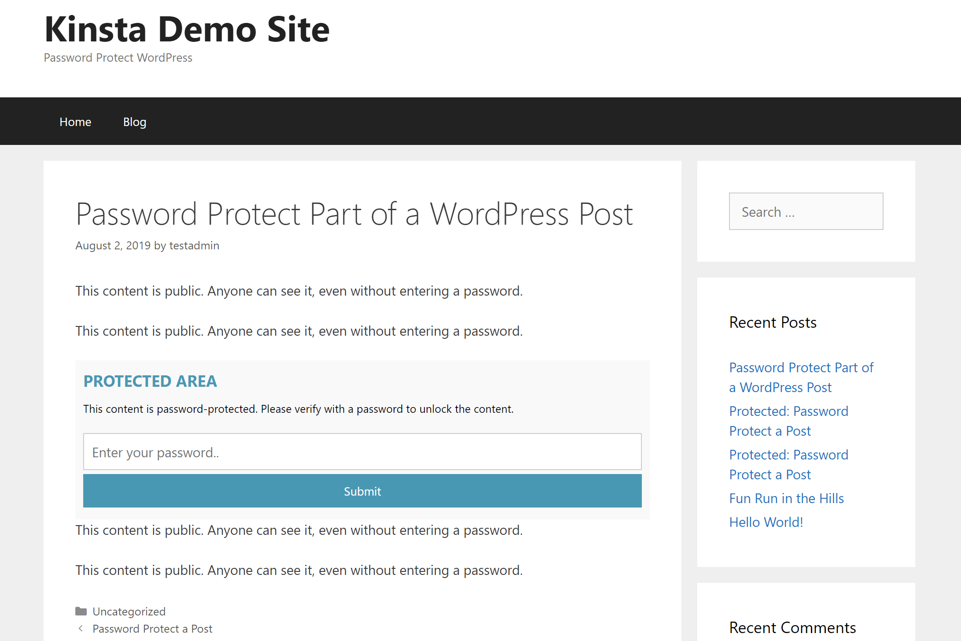Click the Submit button

(362, 491)
